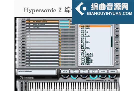Click the patch browser scrollbar thumb
This screenshot has height=91, width=134.
click(x=112, y=42)
